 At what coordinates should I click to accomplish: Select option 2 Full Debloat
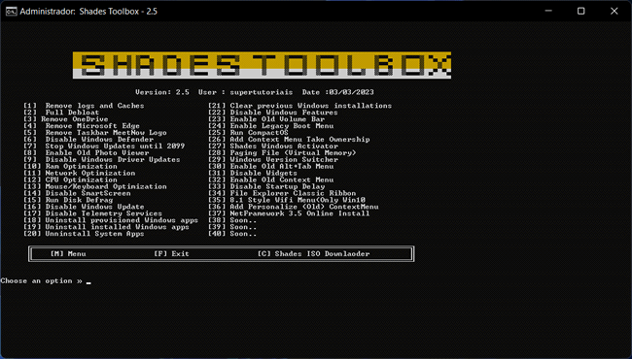pos(61,113)
